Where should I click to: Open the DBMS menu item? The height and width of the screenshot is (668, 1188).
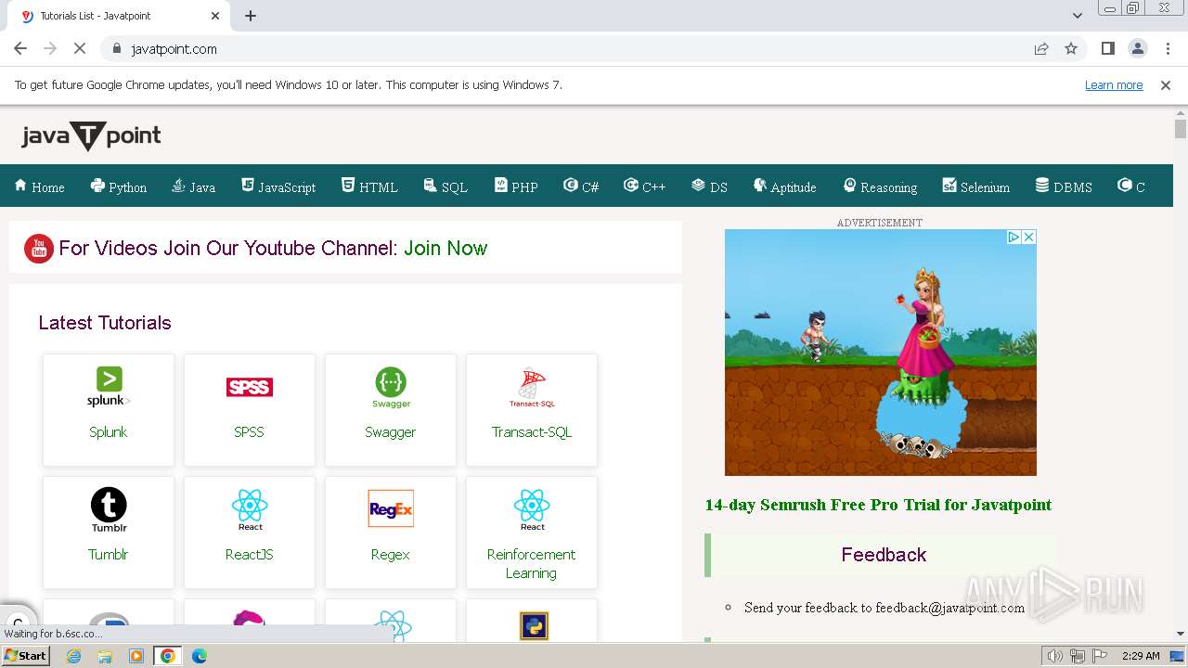[x=1064, y=186]
